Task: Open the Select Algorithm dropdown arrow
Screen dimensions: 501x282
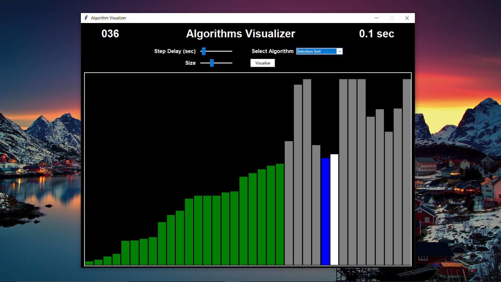Action: click(339, 51)
